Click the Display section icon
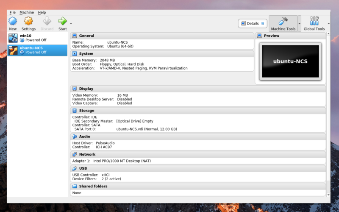 75,89
